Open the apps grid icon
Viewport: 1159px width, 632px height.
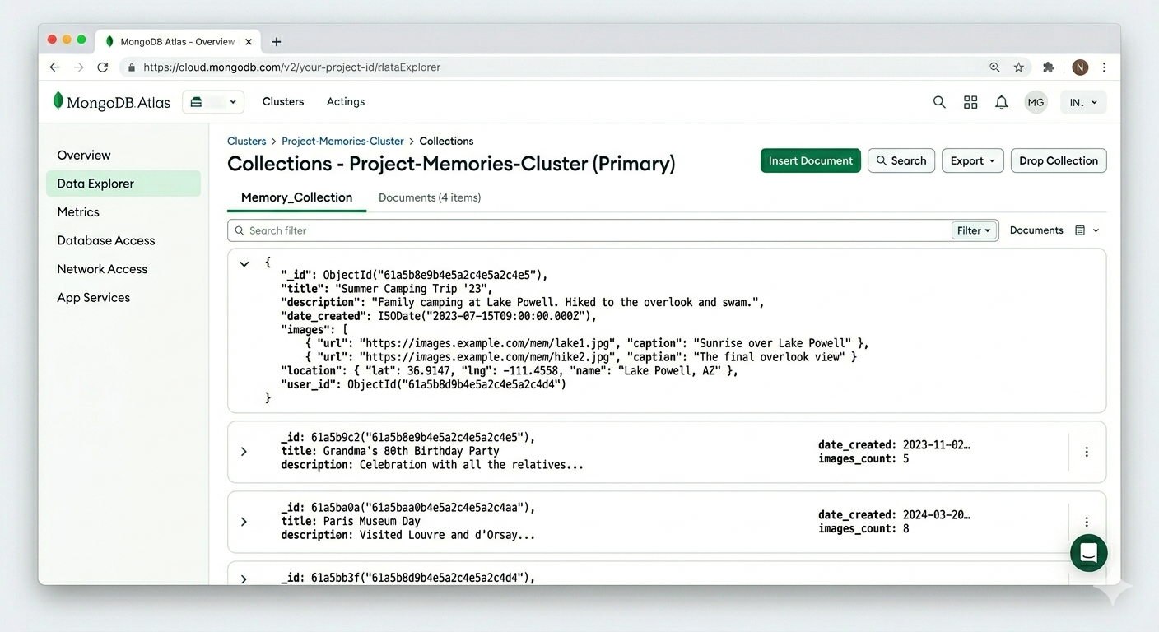pos(970,102)
